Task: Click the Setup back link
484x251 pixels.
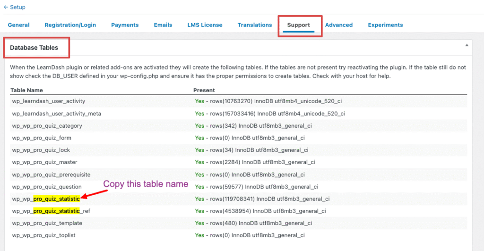Action: tap(15, 7)
